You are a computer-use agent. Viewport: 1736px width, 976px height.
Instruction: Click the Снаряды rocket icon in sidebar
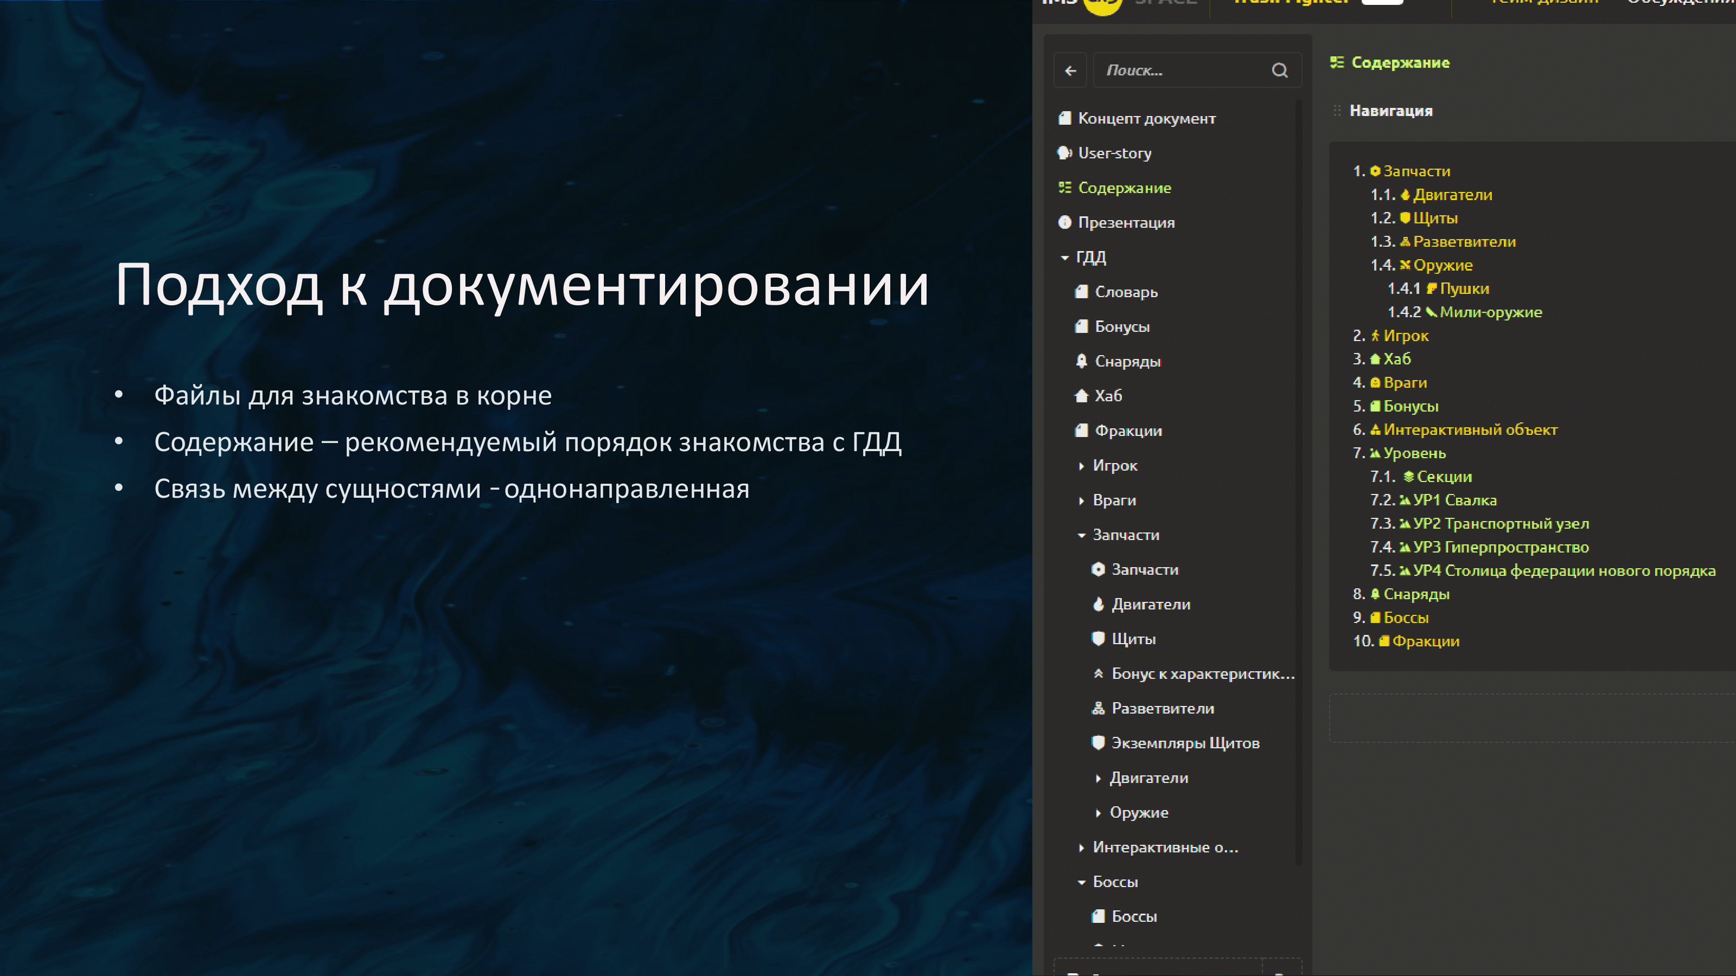click(x=1081, y=361)
